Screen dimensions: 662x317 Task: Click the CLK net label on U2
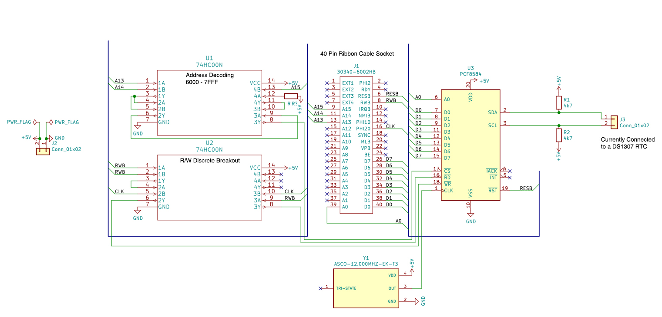coord(288,191)
